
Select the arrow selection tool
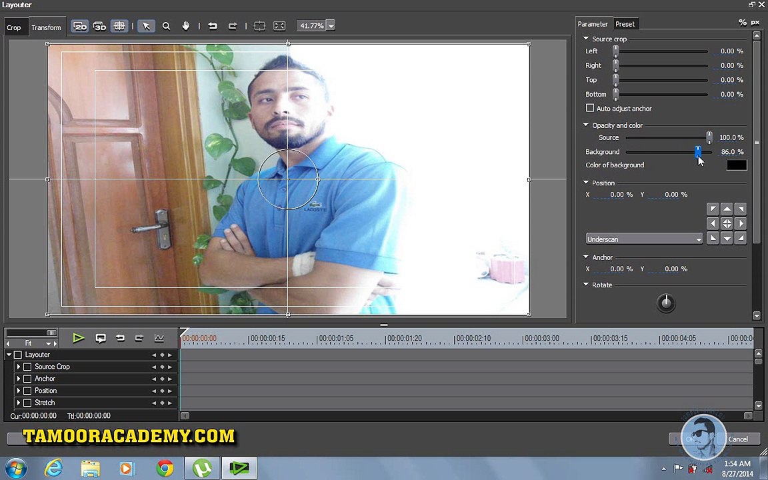147,26
